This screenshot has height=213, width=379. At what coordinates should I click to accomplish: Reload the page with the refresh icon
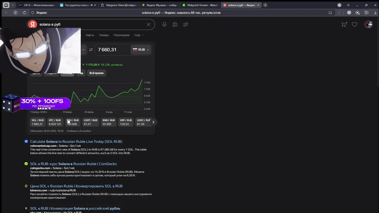pos(24,13)
